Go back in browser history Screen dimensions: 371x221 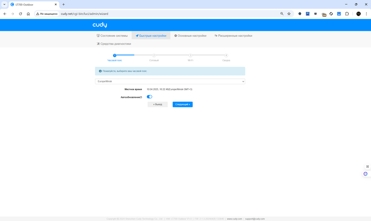pyautogui.click(x=5, y=14)
